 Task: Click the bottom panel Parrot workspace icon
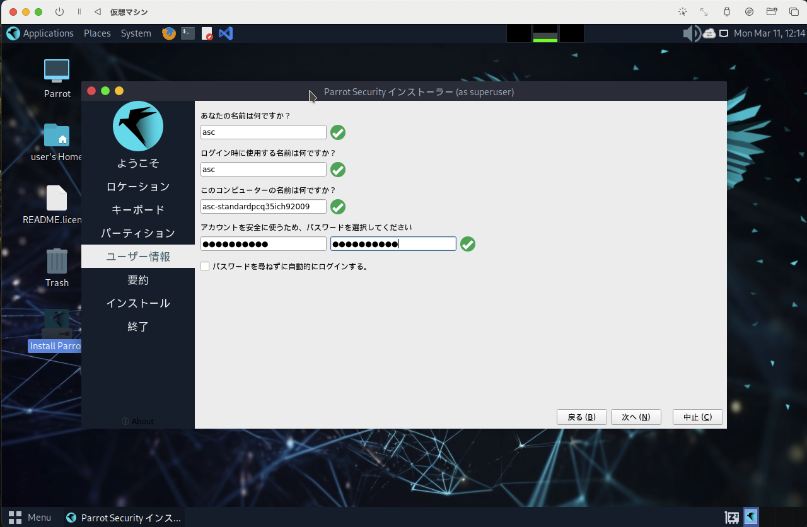750,517
